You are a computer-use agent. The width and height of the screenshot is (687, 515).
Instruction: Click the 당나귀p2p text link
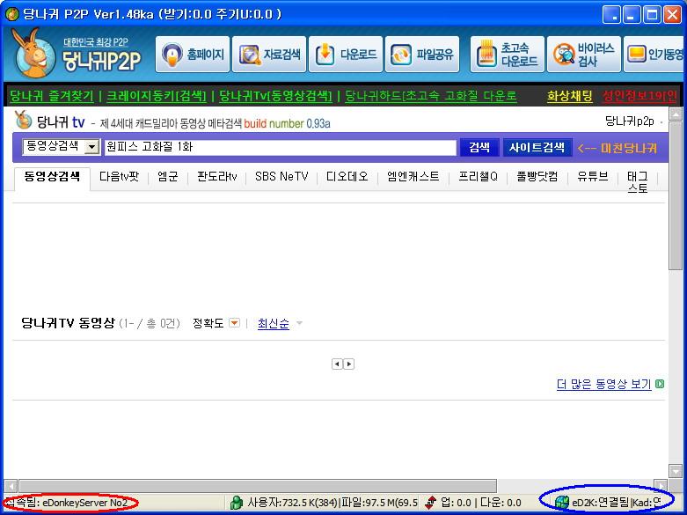pyautogui.click(x=630, y=121)
